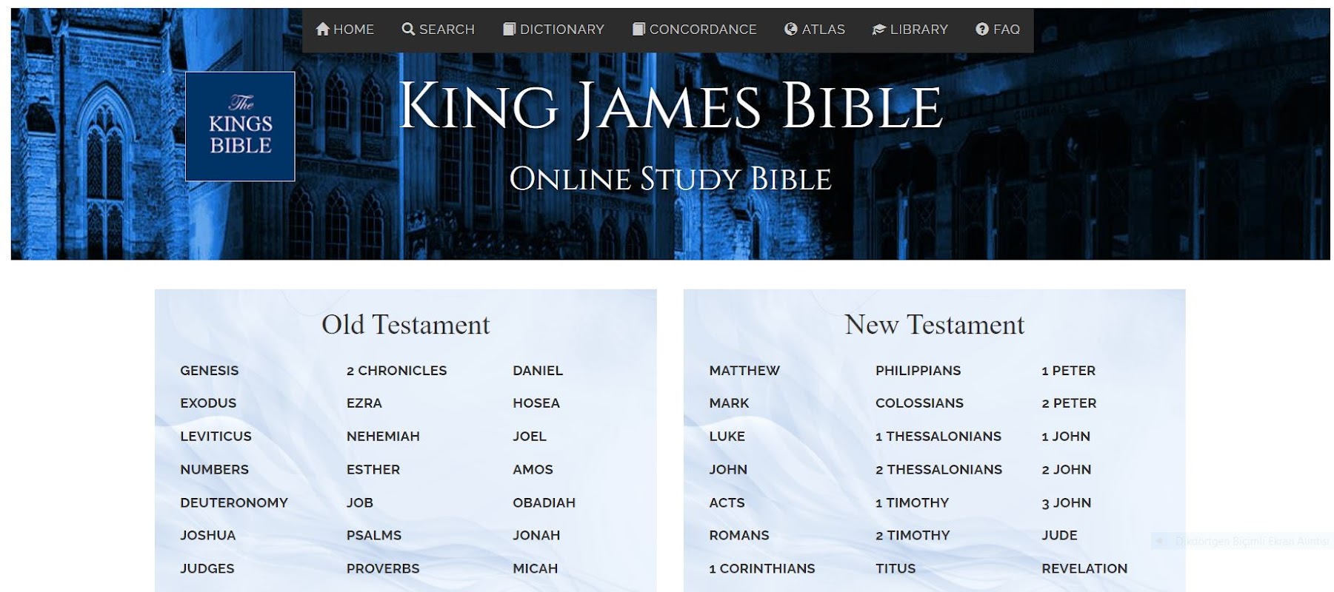
Task: Click the globe icon beside ATLAS
Action: (x=791, y=29)
